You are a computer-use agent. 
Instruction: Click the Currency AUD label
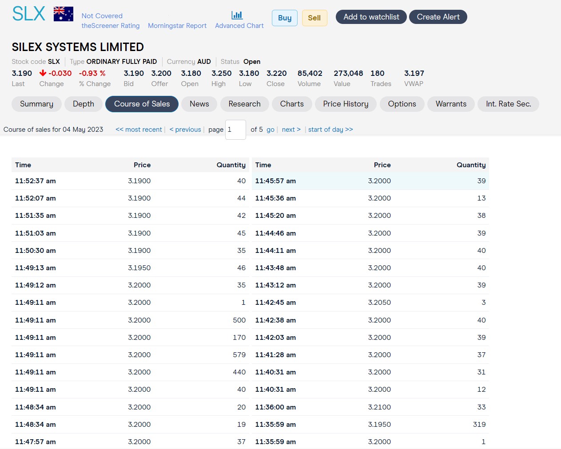point(189,62)
